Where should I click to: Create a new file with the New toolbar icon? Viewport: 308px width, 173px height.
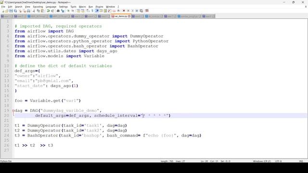3,11
